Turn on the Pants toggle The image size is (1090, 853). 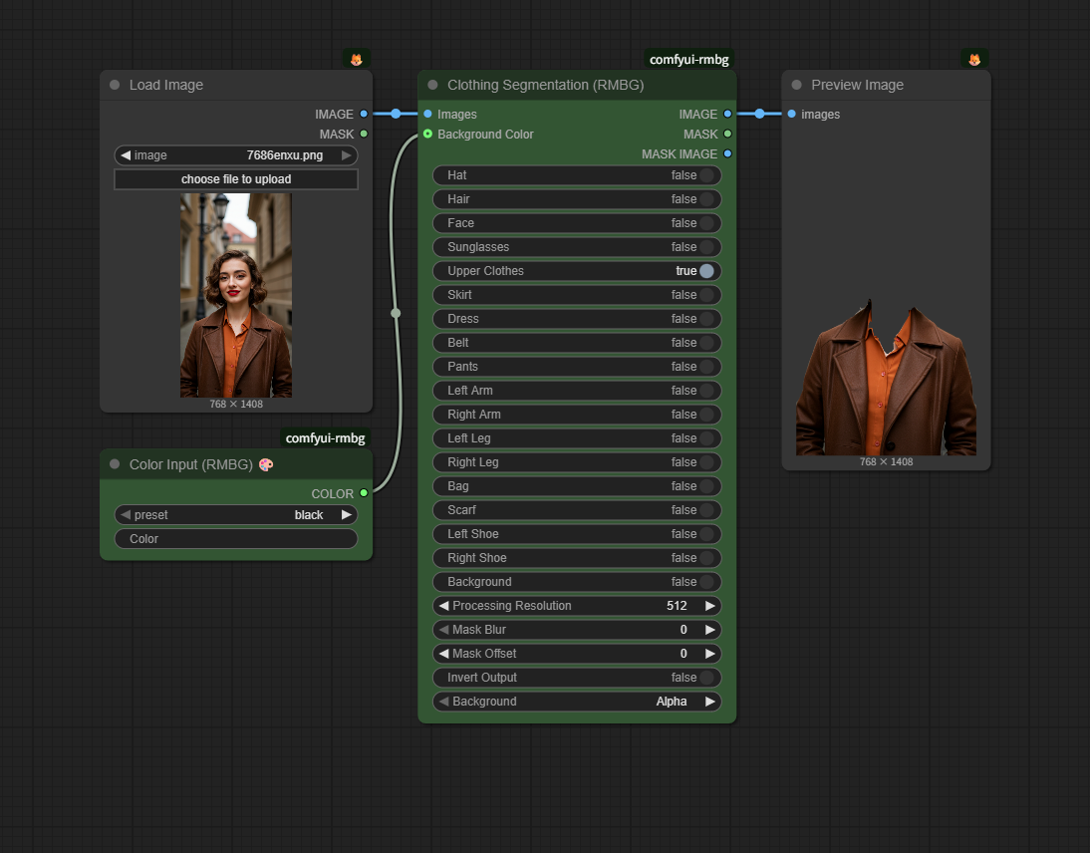706,367
